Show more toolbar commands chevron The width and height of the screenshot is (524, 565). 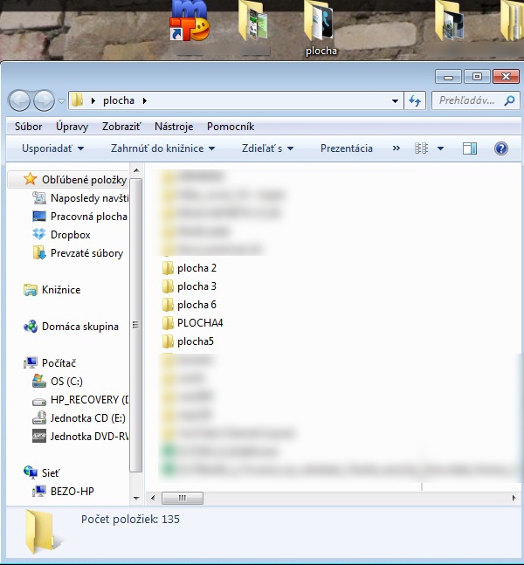396,148
